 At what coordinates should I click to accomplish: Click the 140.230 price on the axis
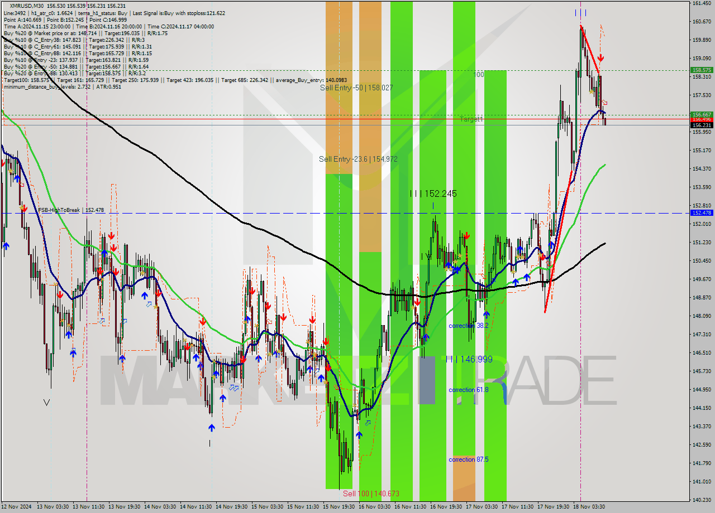[702, 500]
